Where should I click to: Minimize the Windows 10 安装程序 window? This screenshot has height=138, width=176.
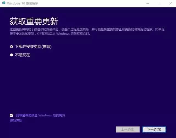click(148, 3)
